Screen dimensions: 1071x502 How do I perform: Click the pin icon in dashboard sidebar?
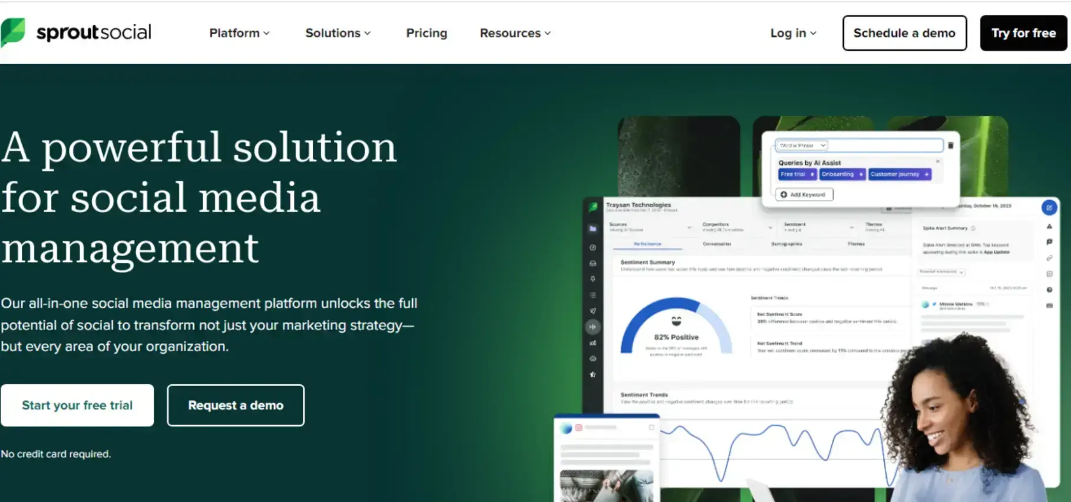(593, 279)
